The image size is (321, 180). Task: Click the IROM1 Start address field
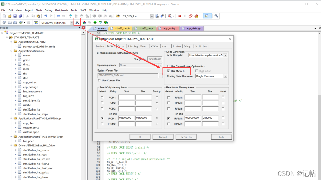pyautogui.click(x=126, y=118)
